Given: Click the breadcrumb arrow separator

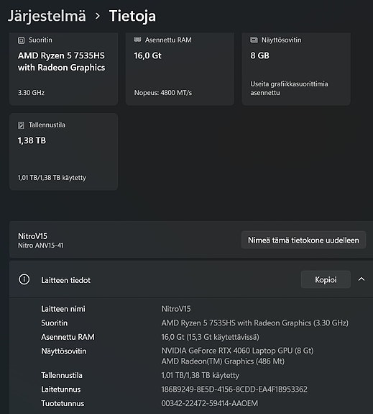Looking at the screenshot, I should [98, 16].
